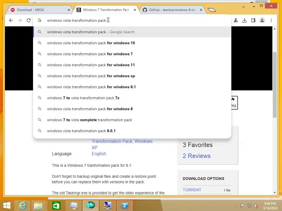The width and height of the screenshot is (282, 211).
Task: Close the GitHub tab
Action: click(x=201, y=10)
